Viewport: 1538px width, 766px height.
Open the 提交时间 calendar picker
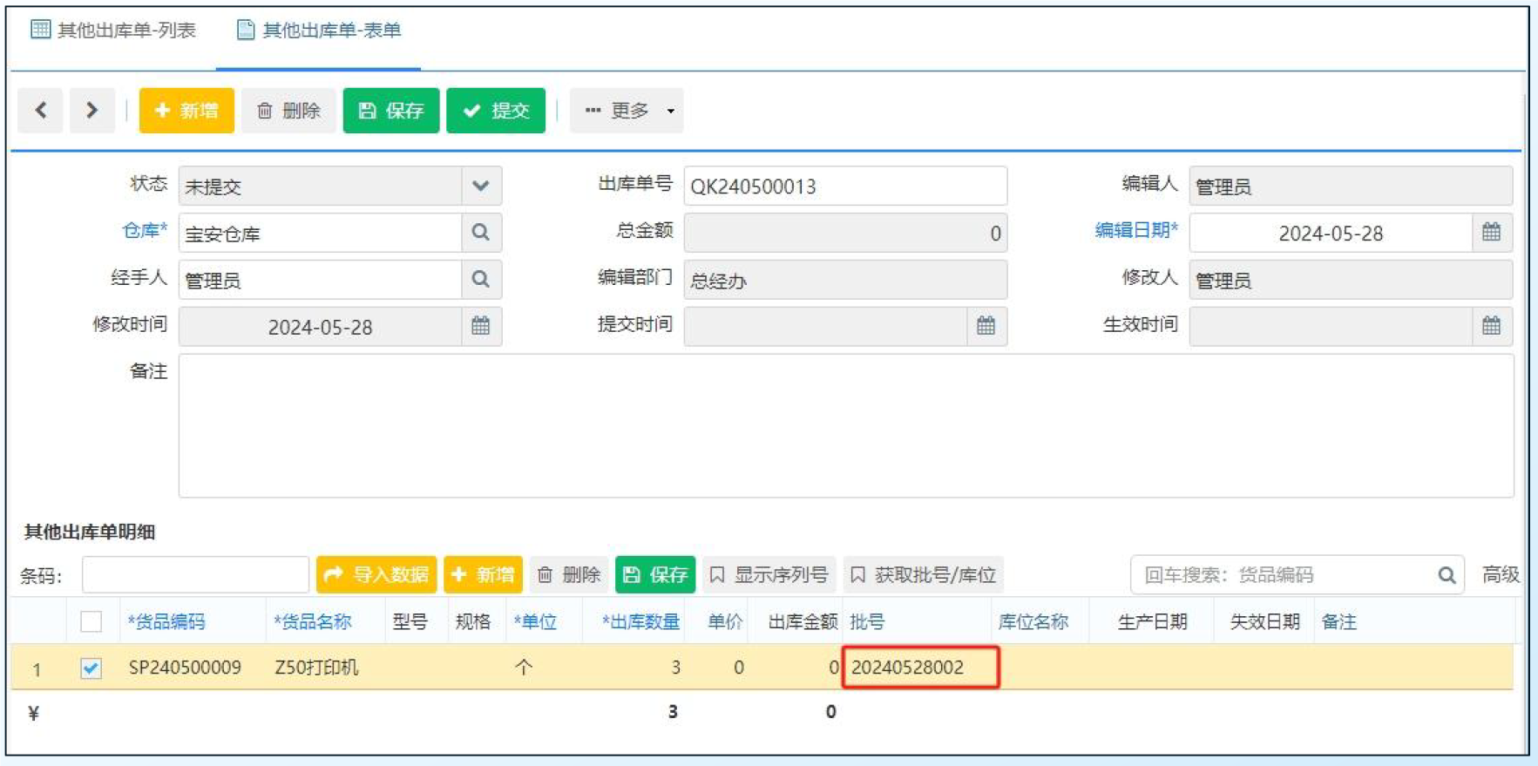coord(986,326)
